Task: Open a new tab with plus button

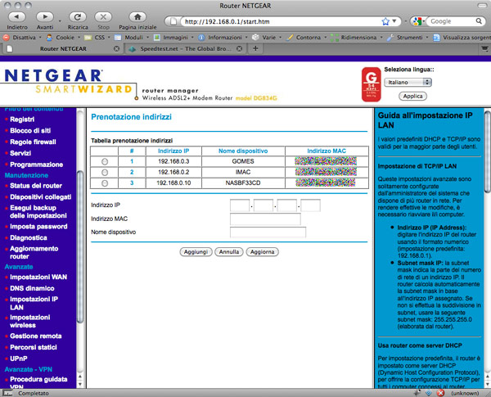Action: (x=255, y=48)
